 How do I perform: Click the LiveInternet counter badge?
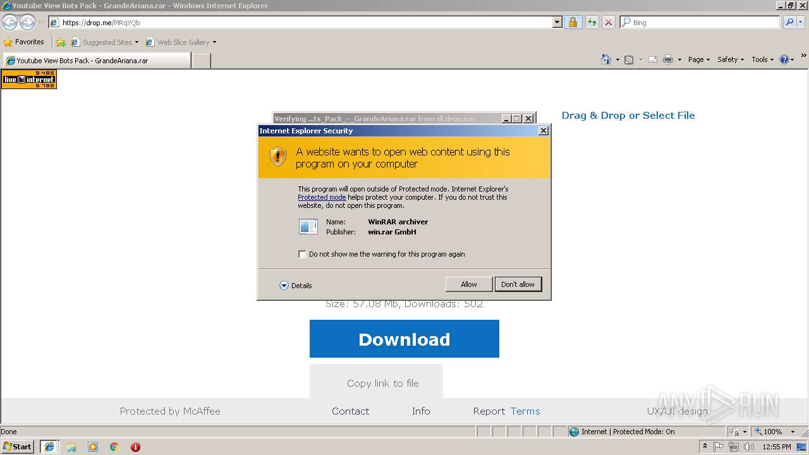[x=29, y=79]
